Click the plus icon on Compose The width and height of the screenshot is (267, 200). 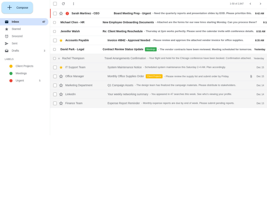(x=10, y=7)
